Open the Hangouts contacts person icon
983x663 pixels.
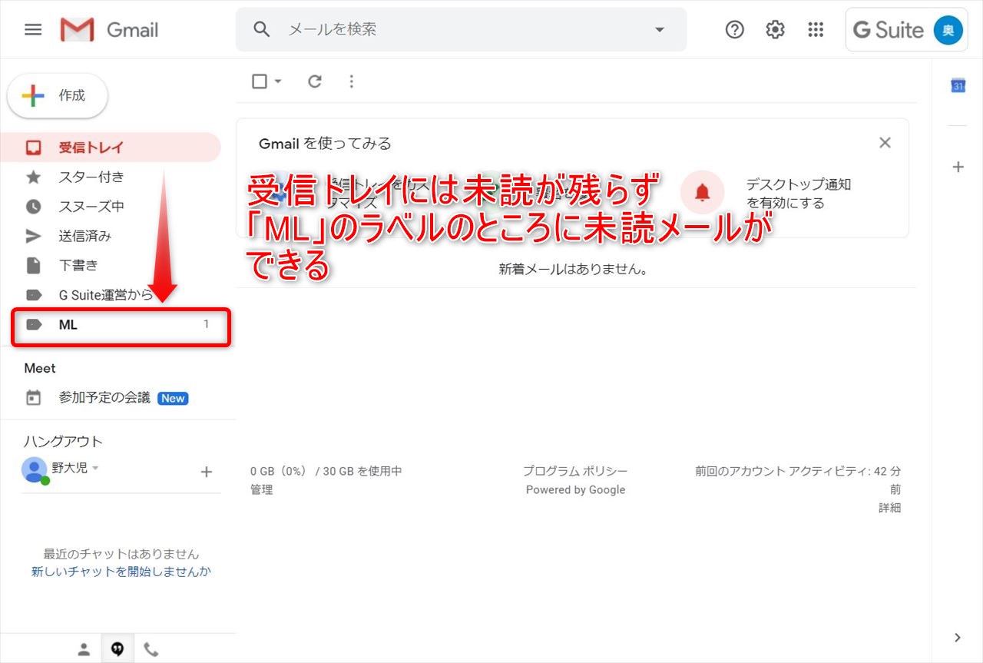pos(84,649)
